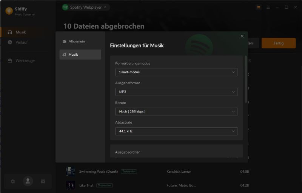Open the Bitrate Hoch (256 kbps) dropdown

[x=176, y=112]
